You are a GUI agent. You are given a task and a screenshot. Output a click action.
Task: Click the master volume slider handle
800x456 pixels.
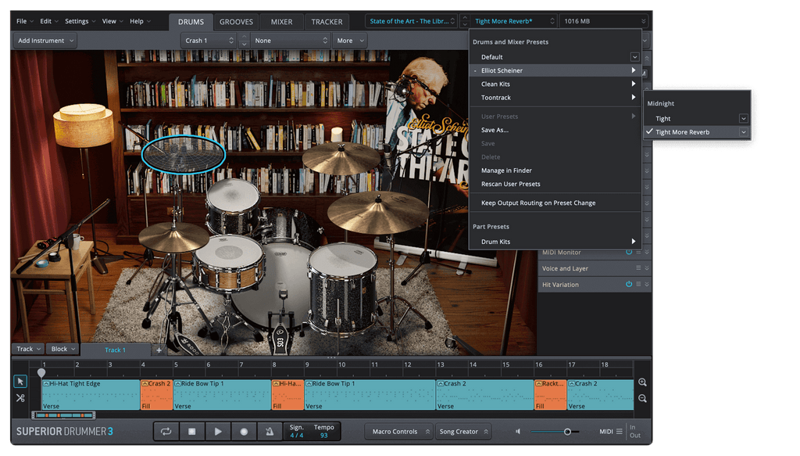coord(567,432)
